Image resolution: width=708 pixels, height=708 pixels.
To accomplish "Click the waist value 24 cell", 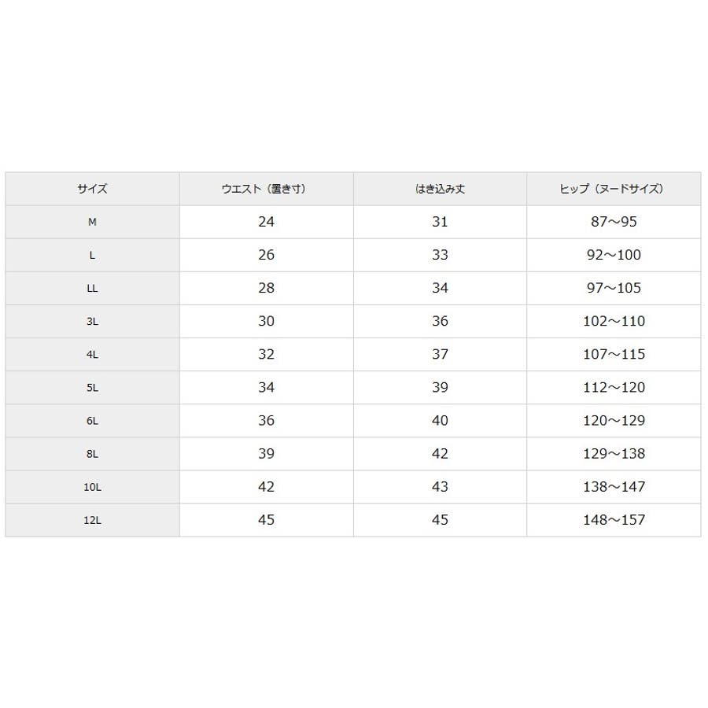I will click(x=266, y=222).
